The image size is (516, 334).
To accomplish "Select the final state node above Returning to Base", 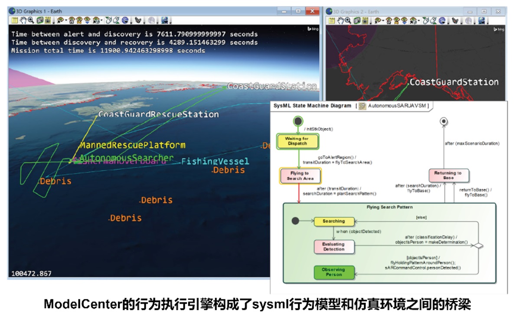I will (x=444, y=121).
